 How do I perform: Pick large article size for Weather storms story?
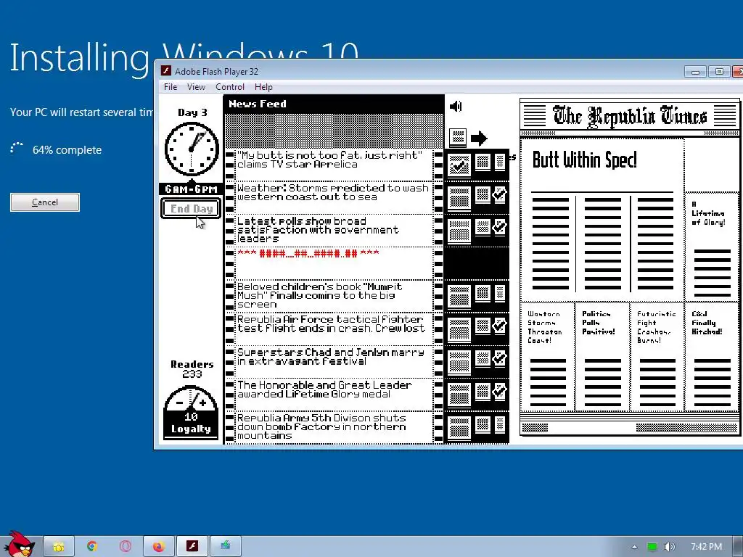tap(459, 198)
